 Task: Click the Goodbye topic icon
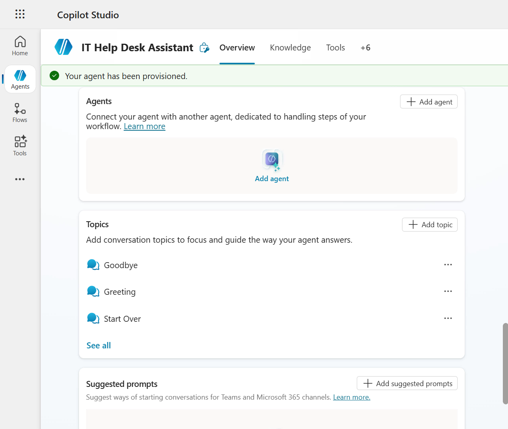point(93,265)
